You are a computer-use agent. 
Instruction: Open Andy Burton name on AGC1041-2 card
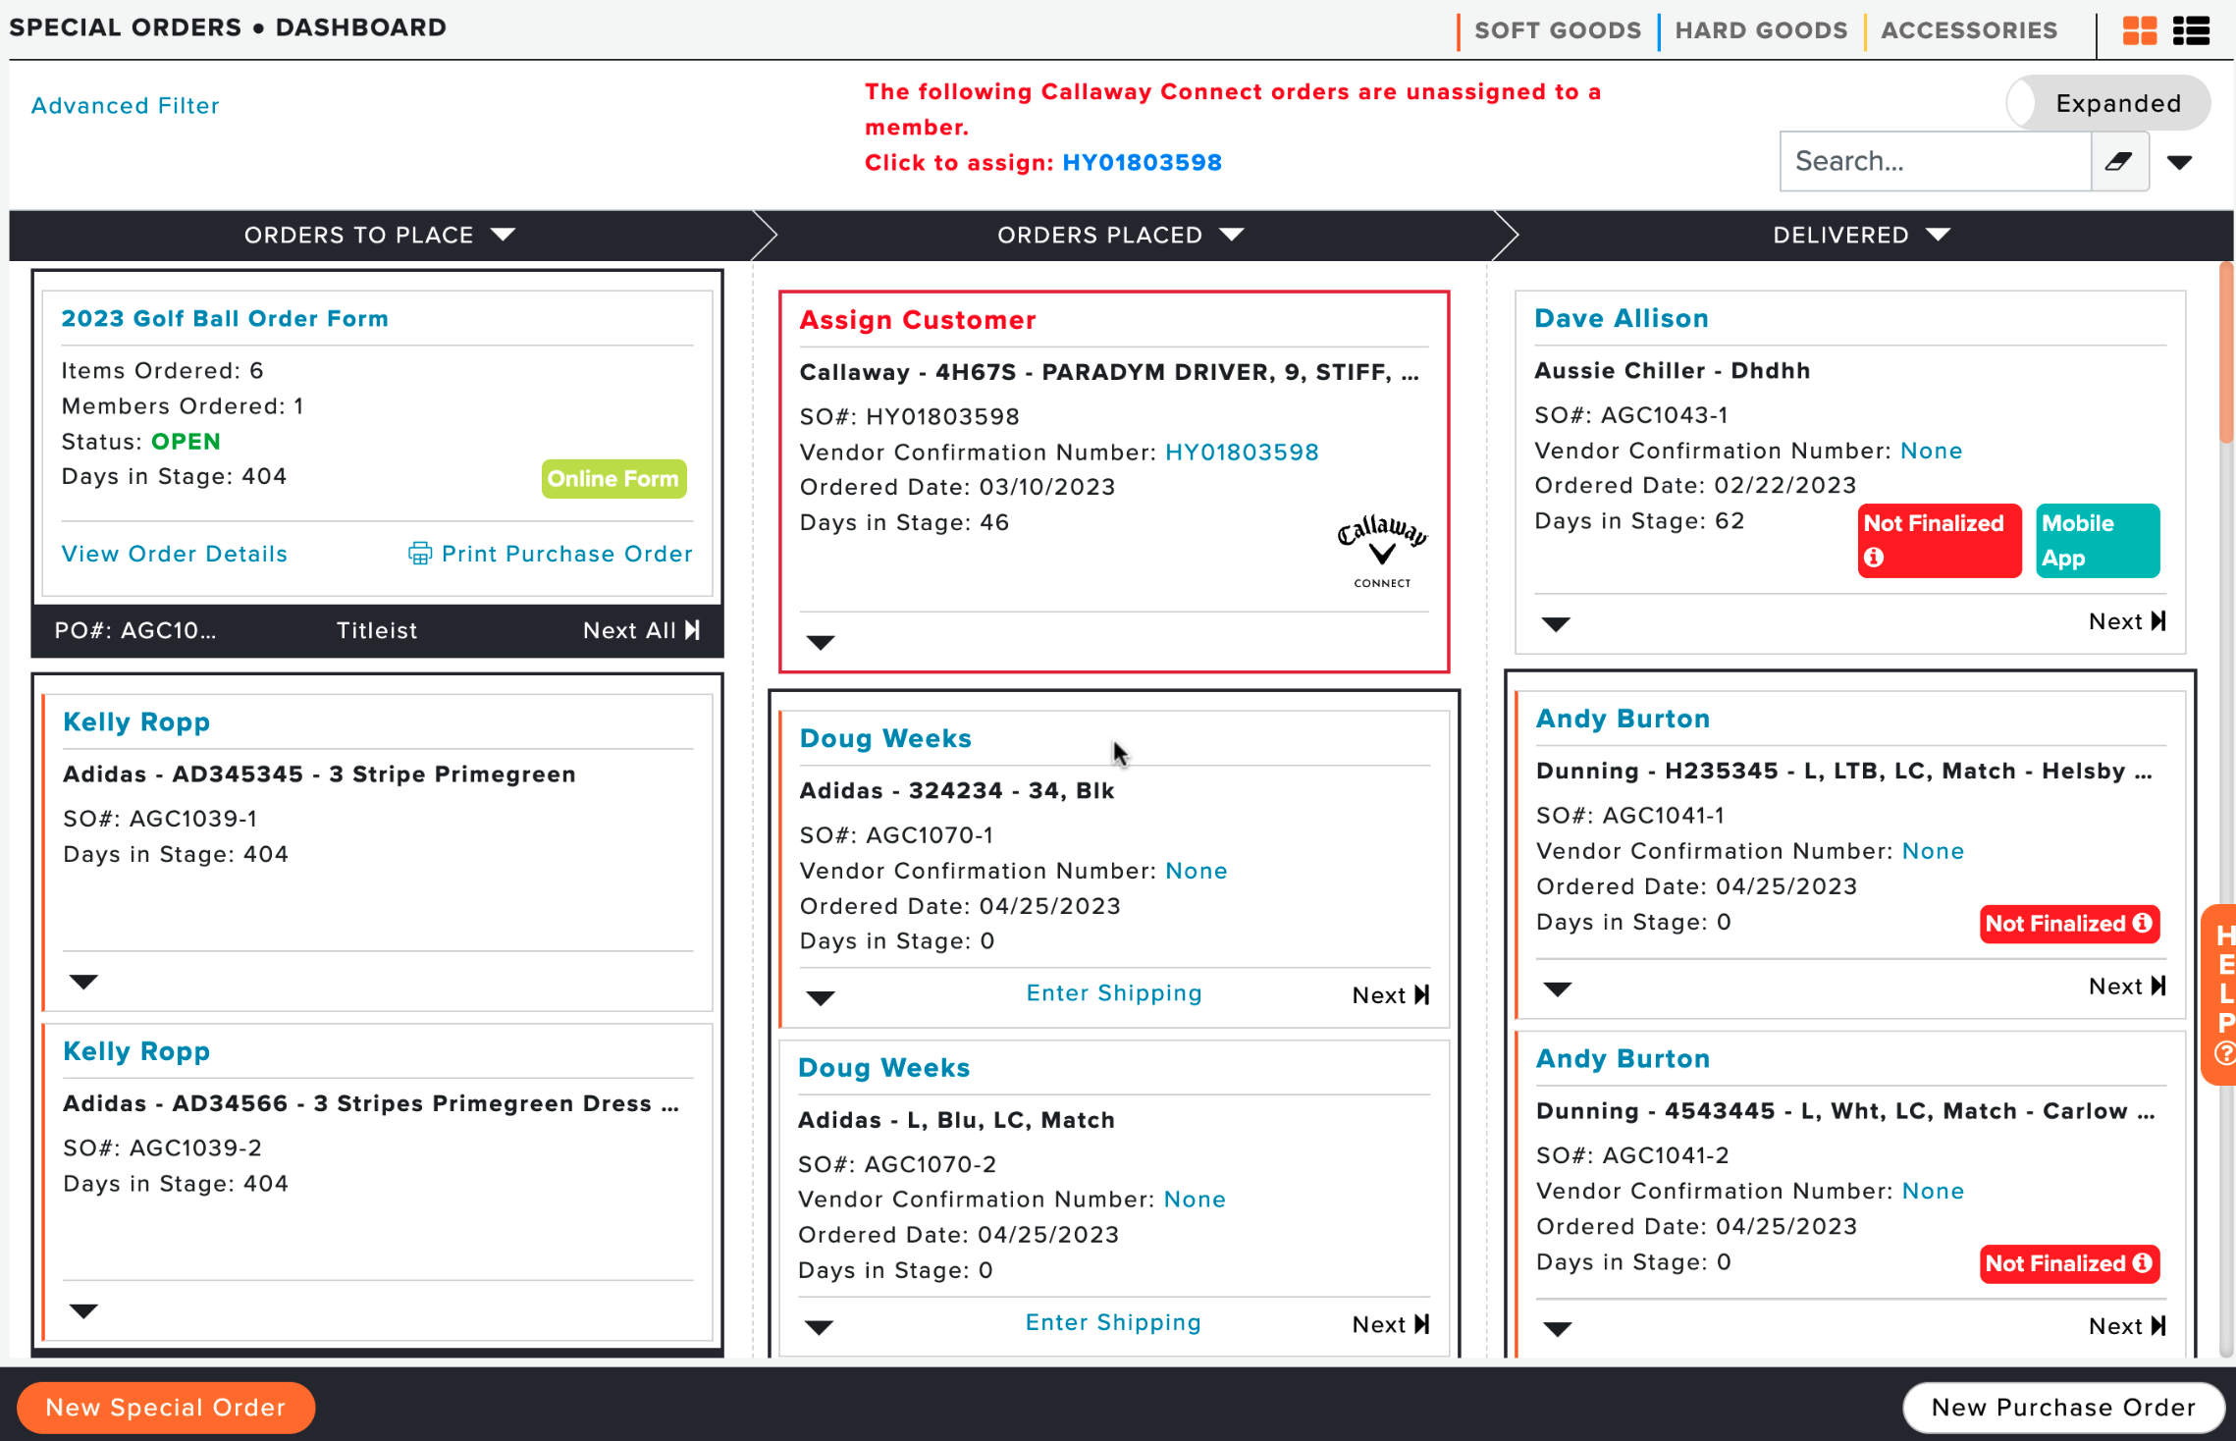1623,1058
